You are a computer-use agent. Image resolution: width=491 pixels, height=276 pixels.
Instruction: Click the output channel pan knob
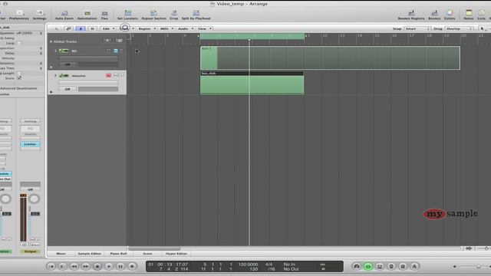[34, 199]
